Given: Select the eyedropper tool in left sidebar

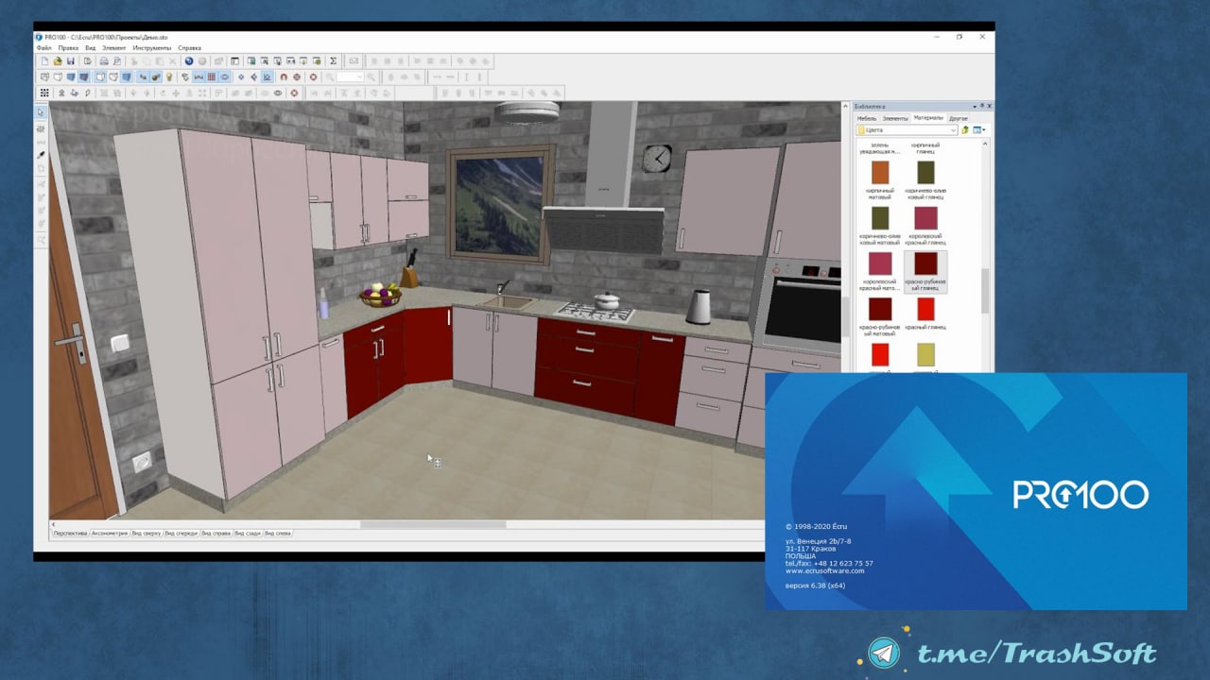Looking at the screenshot, I should coord(41,154).
